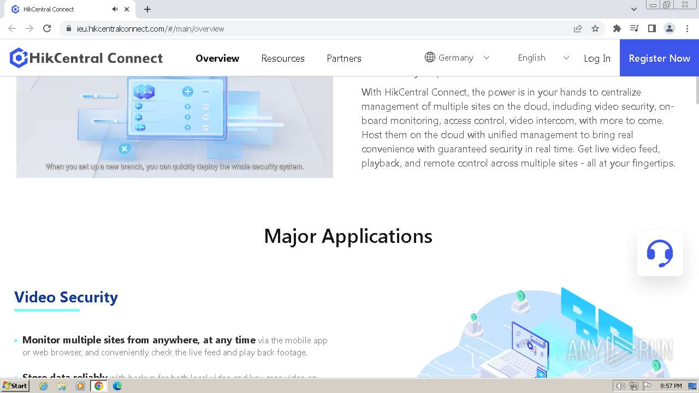Image resolution: width=699 pixels, height=393 pixels.
Task: Close the HikCentral Connect browser tab
Action: tap(127, 9)
